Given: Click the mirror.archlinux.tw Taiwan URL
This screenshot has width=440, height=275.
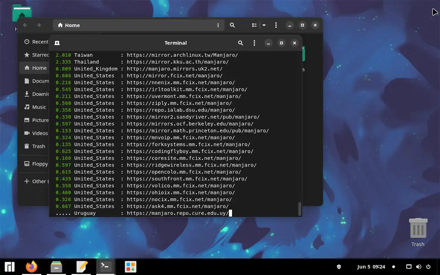Looking at the screenshot, I should point(182,55).
